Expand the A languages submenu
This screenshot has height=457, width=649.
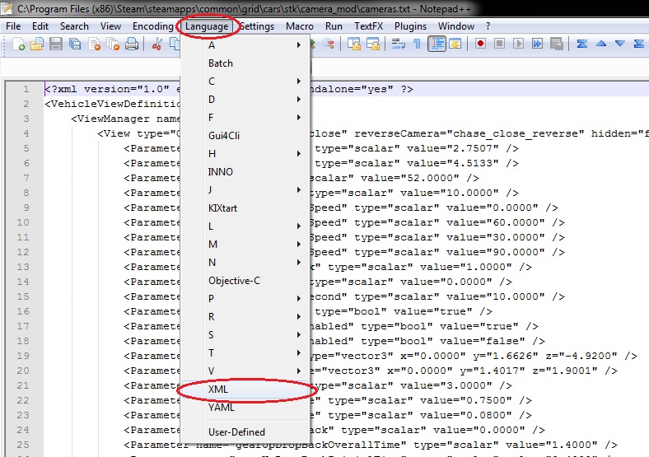point(246,45)
